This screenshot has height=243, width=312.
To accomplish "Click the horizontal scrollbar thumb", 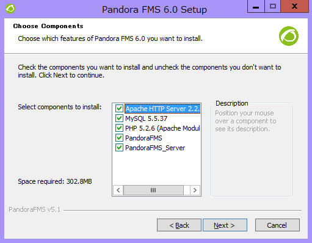I will (153, 190).
